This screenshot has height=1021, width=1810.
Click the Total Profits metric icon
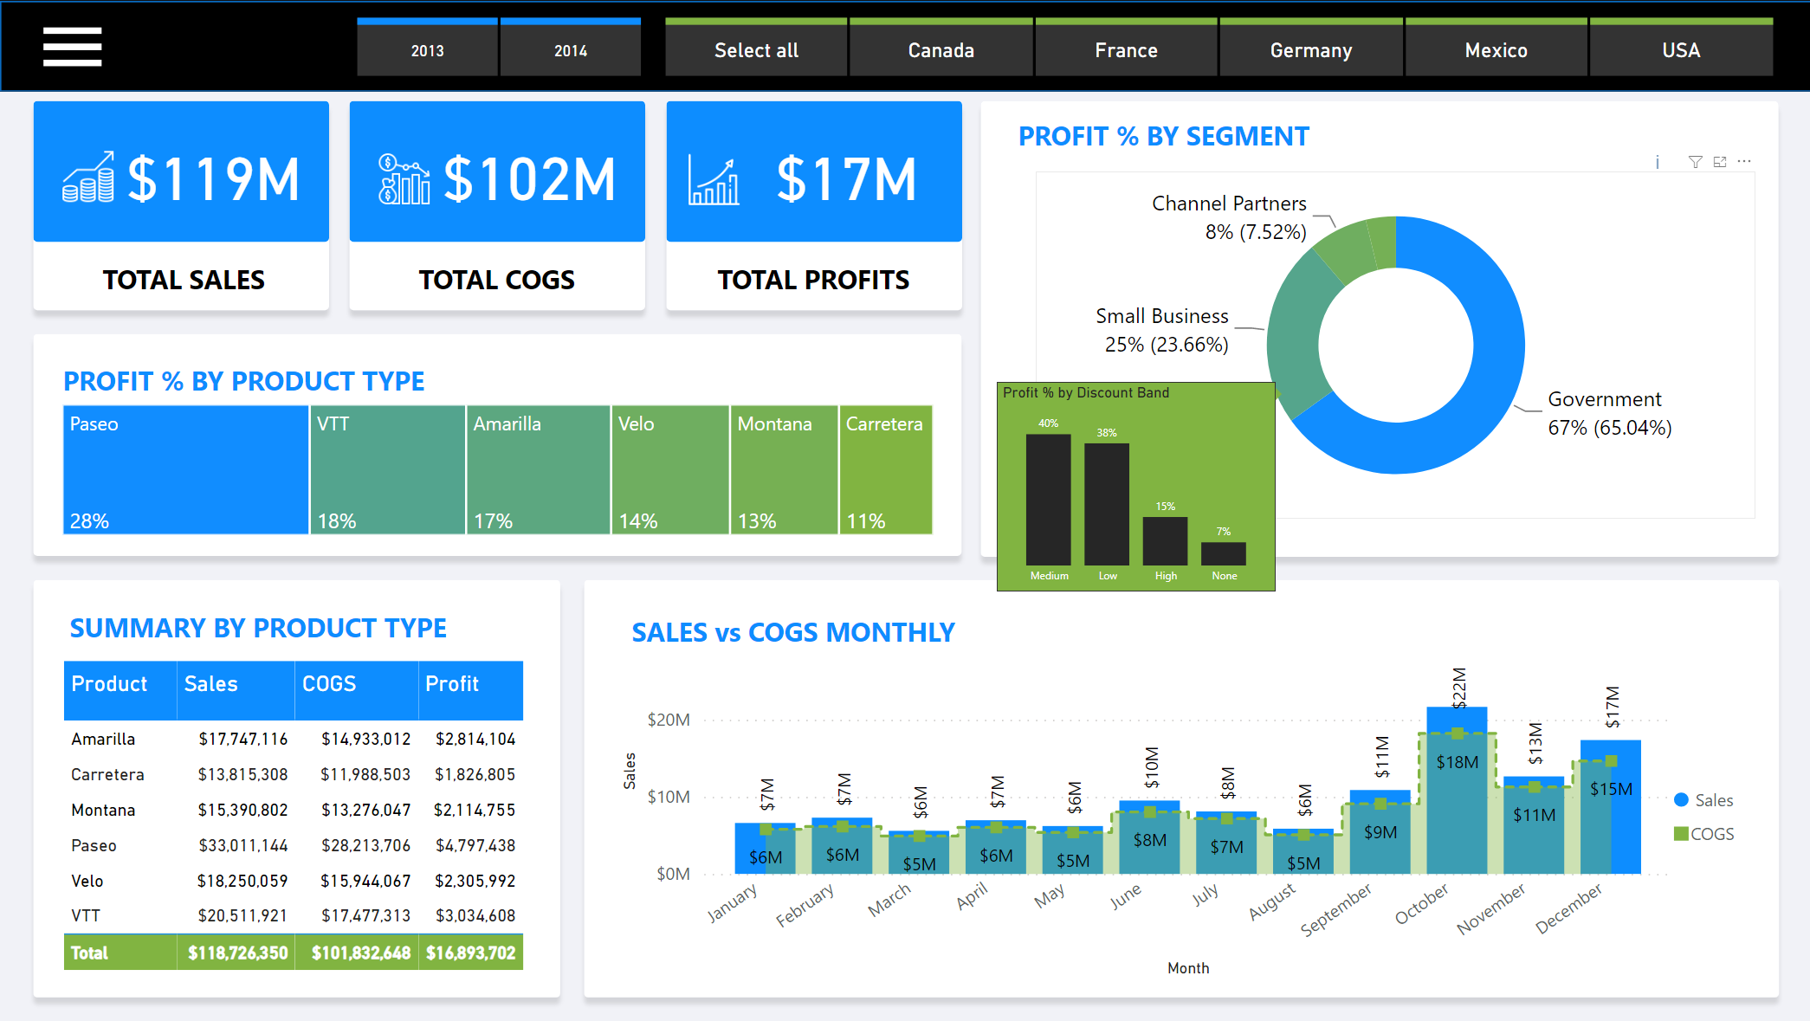coord(719,184)
